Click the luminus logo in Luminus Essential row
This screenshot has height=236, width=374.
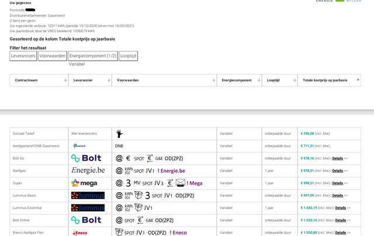pos(88,208)
